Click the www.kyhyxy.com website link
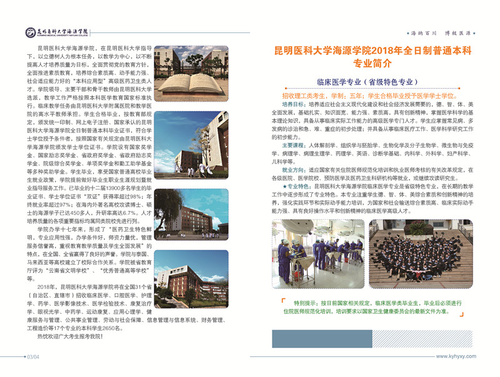The width and height of the screenshot is (500, 377). tap(459, 356)
